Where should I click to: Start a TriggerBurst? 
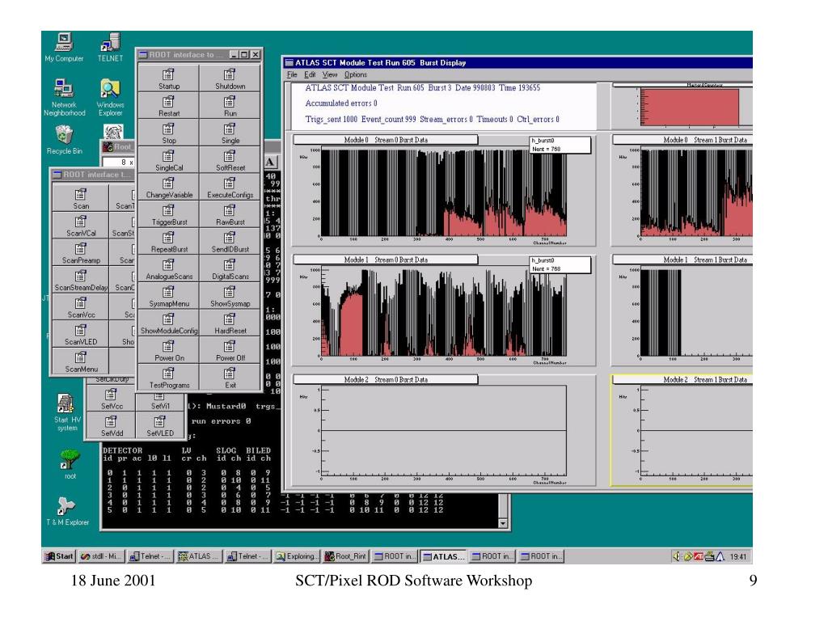(168, 214)
